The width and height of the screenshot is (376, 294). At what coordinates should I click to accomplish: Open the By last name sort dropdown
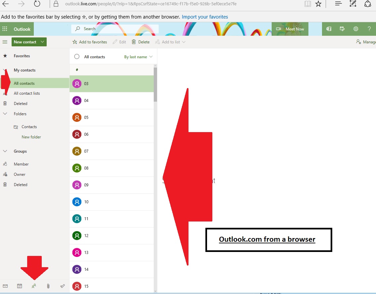(138, 57)
